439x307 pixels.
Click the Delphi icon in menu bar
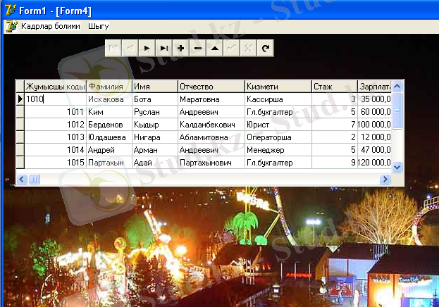coord(12,26)
